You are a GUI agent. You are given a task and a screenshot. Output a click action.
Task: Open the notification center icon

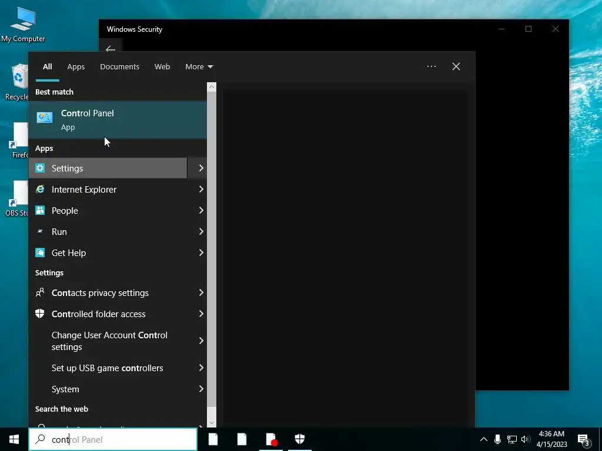point(584,439)
